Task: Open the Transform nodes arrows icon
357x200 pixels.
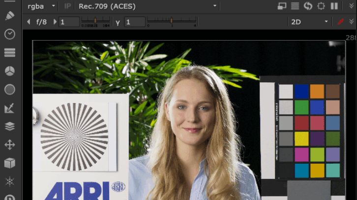Action: pos(9,145)
